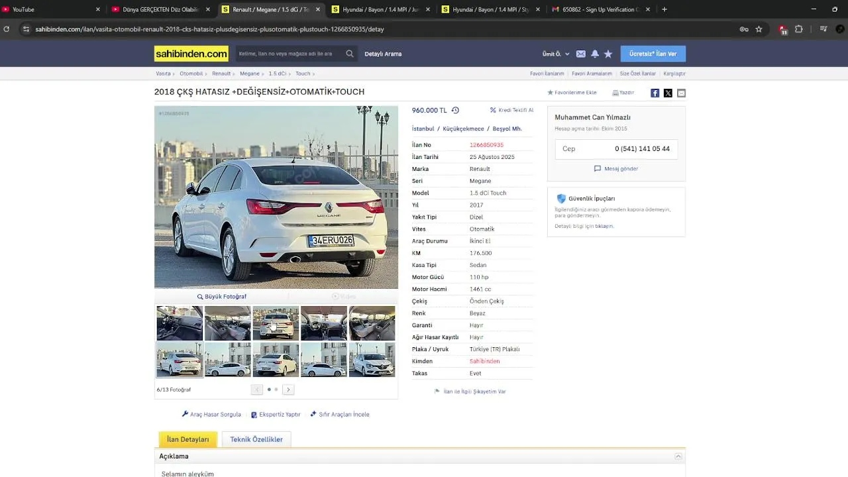Go to next photo thumbnails page
Viewport: 848px width, 477px height.
click(x=288, y=390)
